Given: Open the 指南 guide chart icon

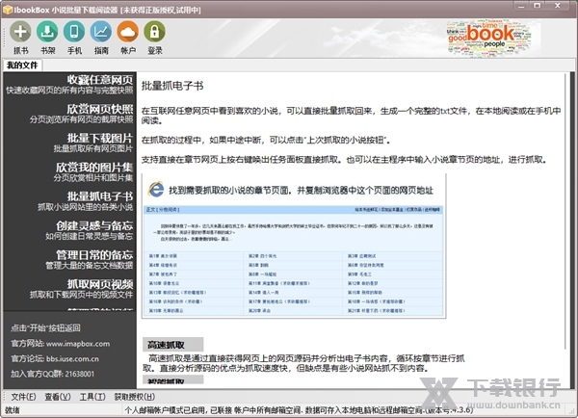Looking at the screenshot, I should (101, 32).
